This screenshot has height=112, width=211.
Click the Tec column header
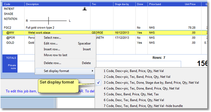coord(102,4)
